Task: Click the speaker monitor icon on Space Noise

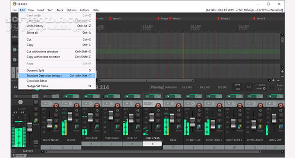Action: pos(56,111)
